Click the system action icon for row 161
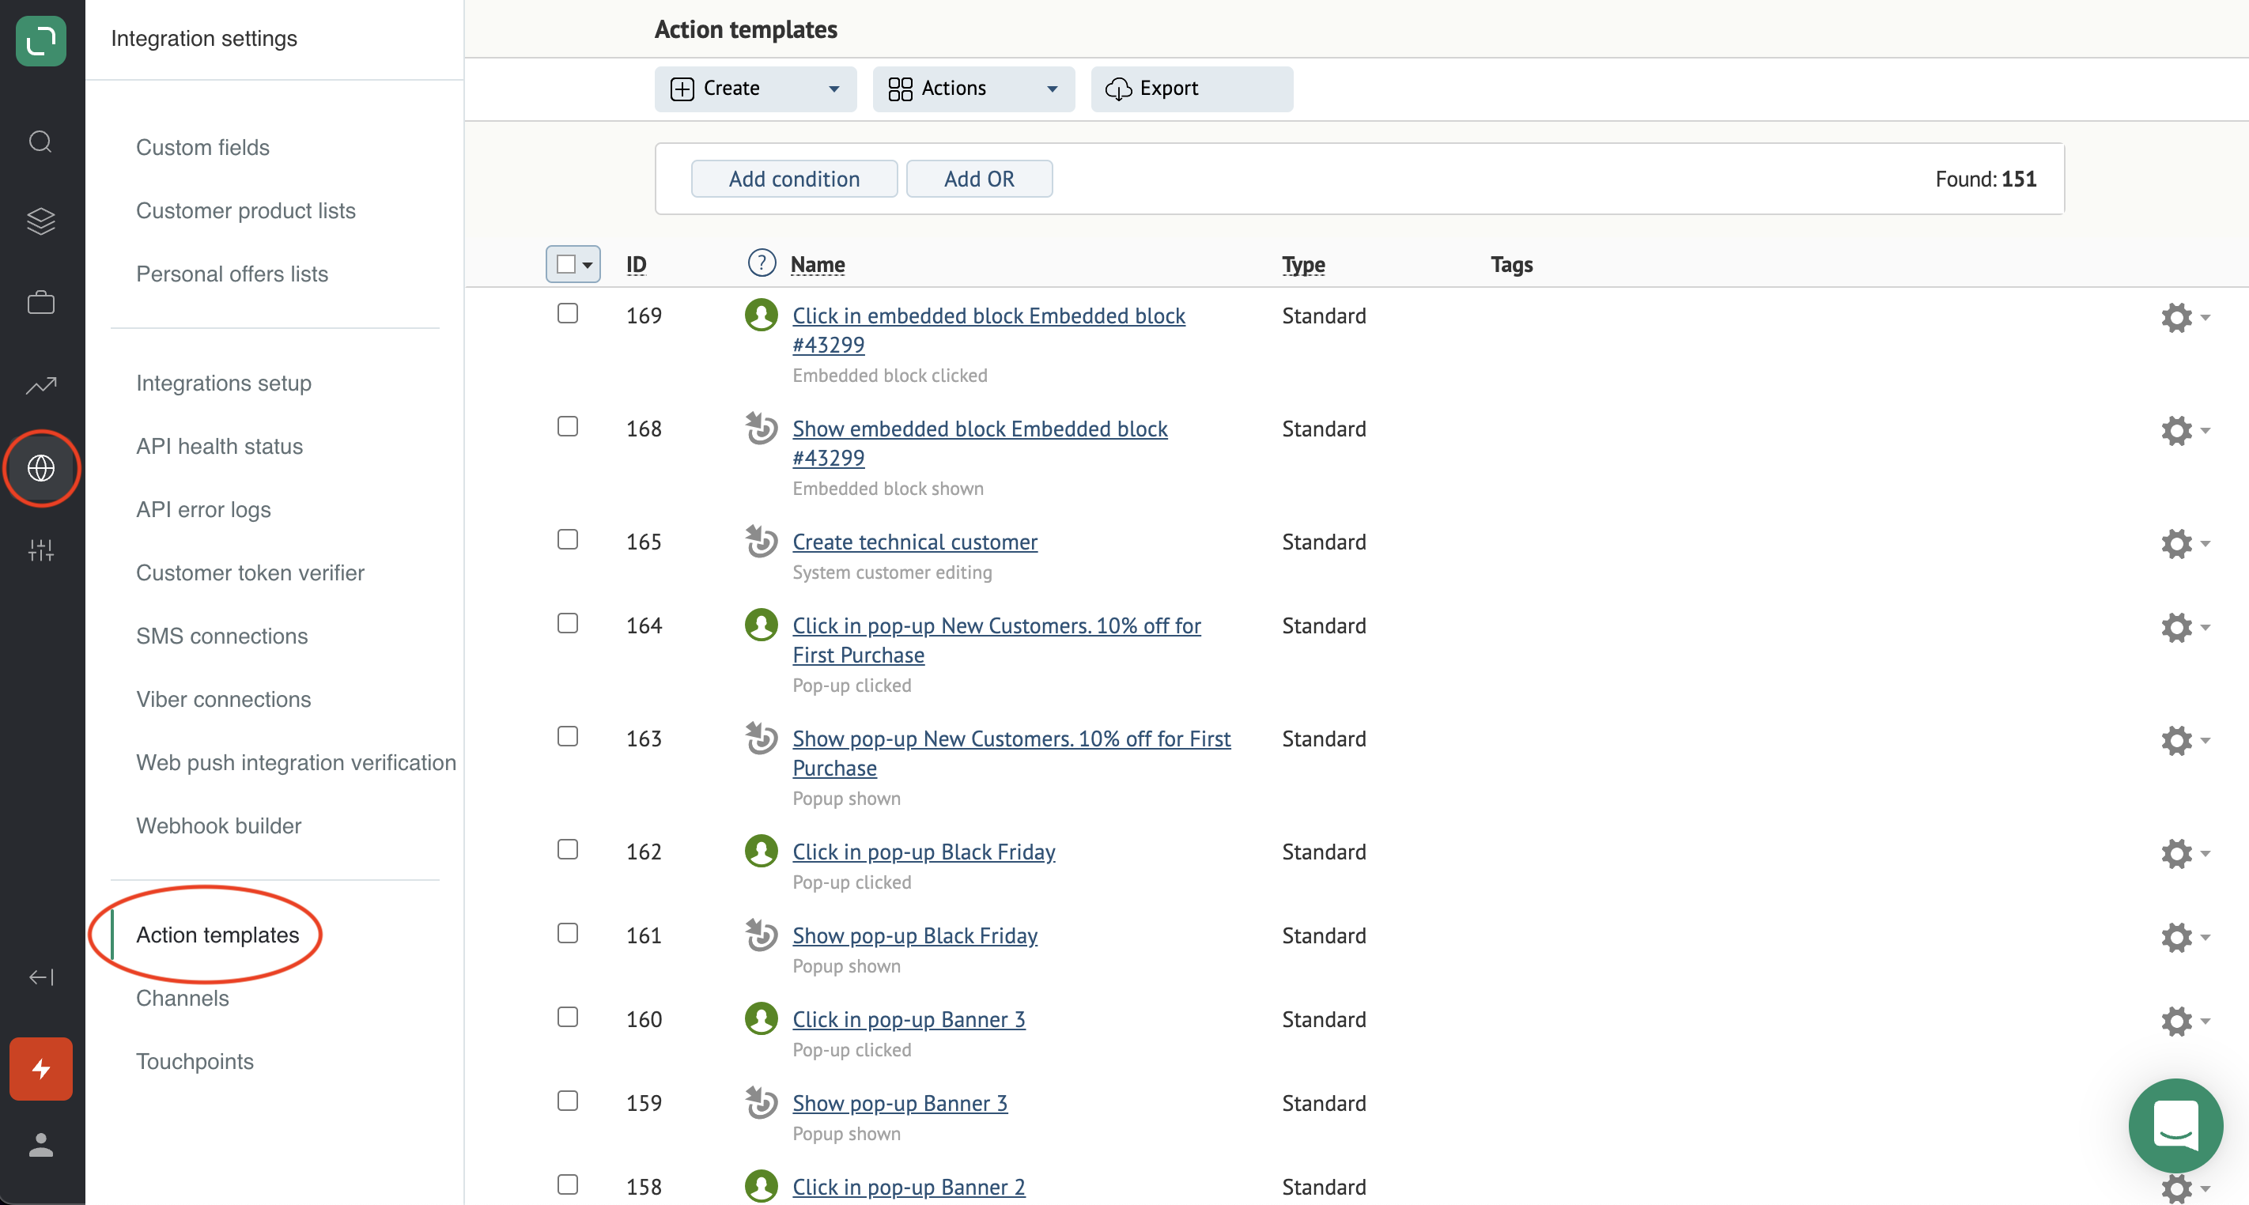The image size is (2249, 1205). tap(762, 935)
